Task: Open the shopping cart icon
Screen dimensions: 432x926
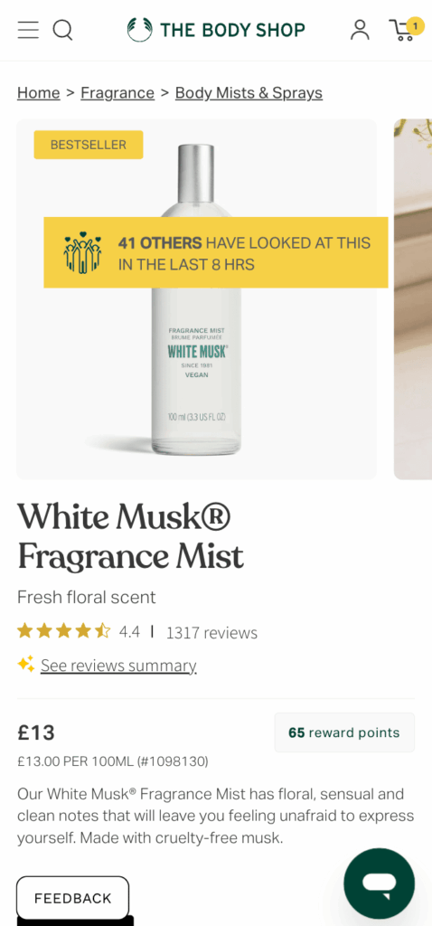Action: [x=402, y=30]
